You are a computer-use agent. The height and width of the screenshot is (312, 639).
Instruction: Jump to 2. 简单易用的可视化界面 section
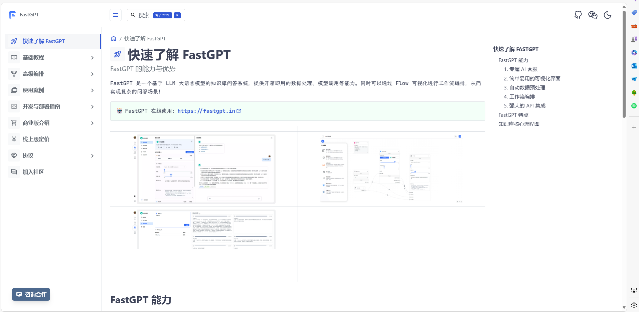click(532, 79)
